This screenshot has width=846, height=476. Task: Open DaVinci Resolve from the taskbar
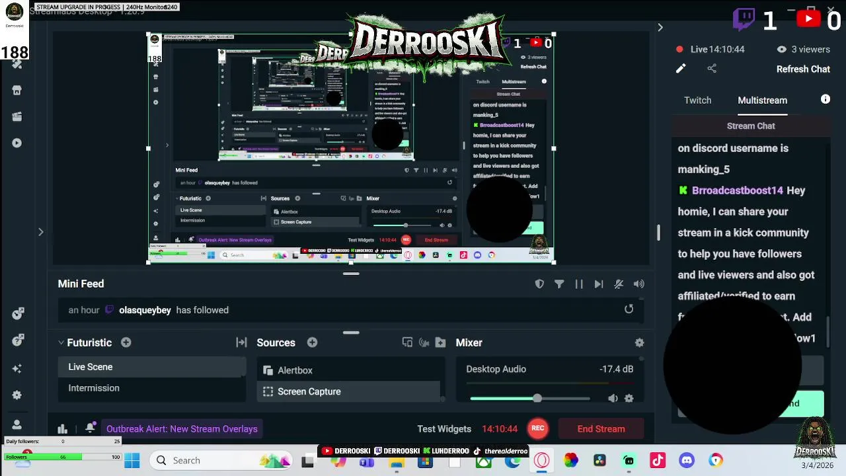(599, 460)
